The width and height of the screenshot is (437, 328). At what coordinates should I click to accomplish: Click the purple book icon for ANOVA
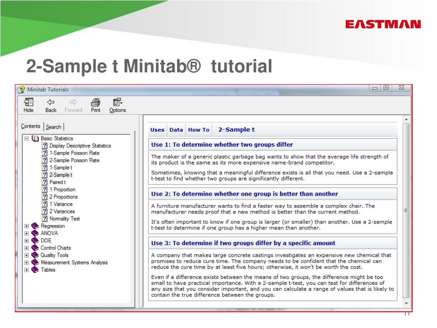pyautogui.click(x=35, y=233)
